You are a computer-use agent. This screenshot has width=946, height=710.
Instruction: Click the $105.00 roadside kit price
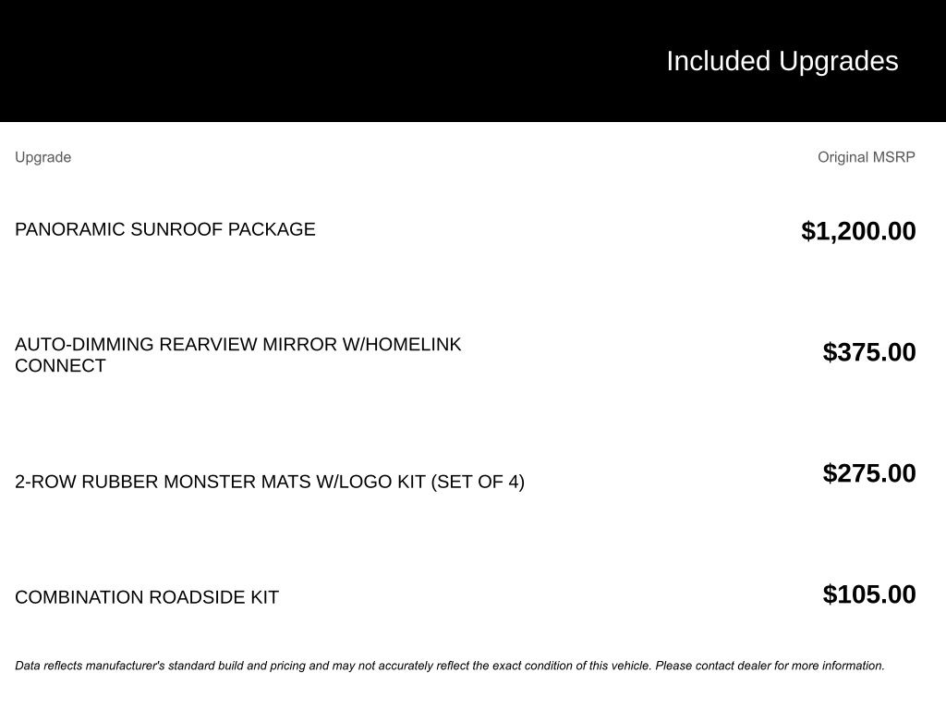(869, 594)
